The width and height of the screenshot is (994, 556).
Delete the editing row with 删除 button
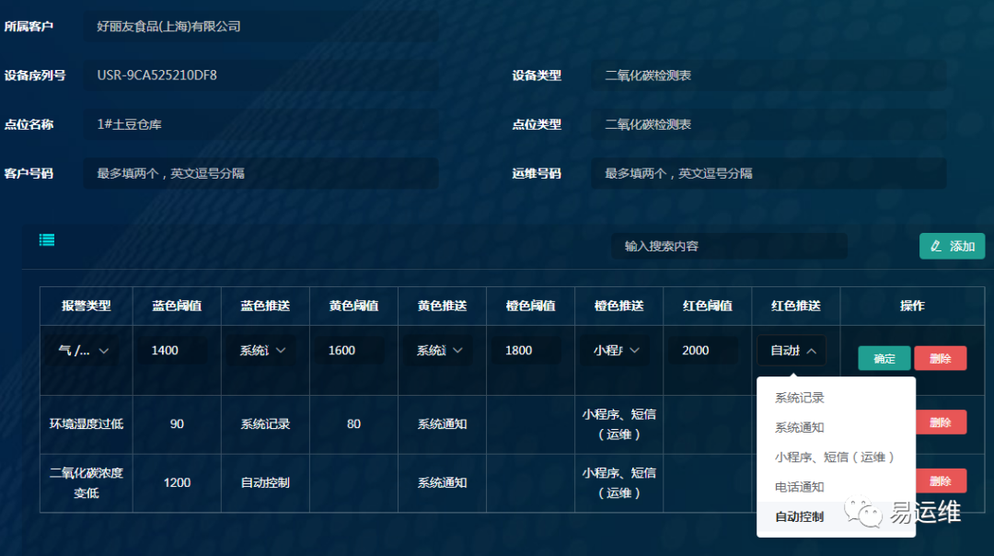click(940, 359)
